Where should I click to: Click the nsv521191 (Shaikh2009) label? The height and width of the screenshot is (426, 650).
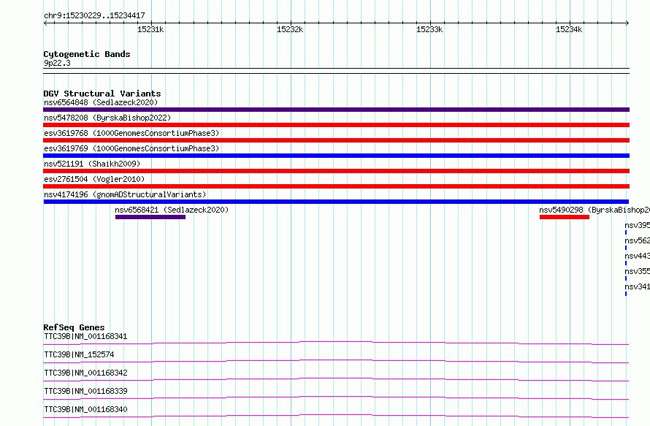[x=92, y=164]
